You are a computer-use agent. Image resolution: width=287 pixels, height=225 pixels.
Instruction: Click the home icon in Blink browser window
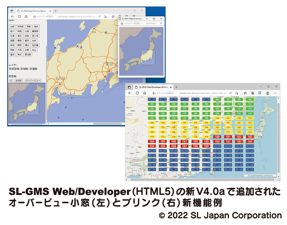[x=145, y=93]
